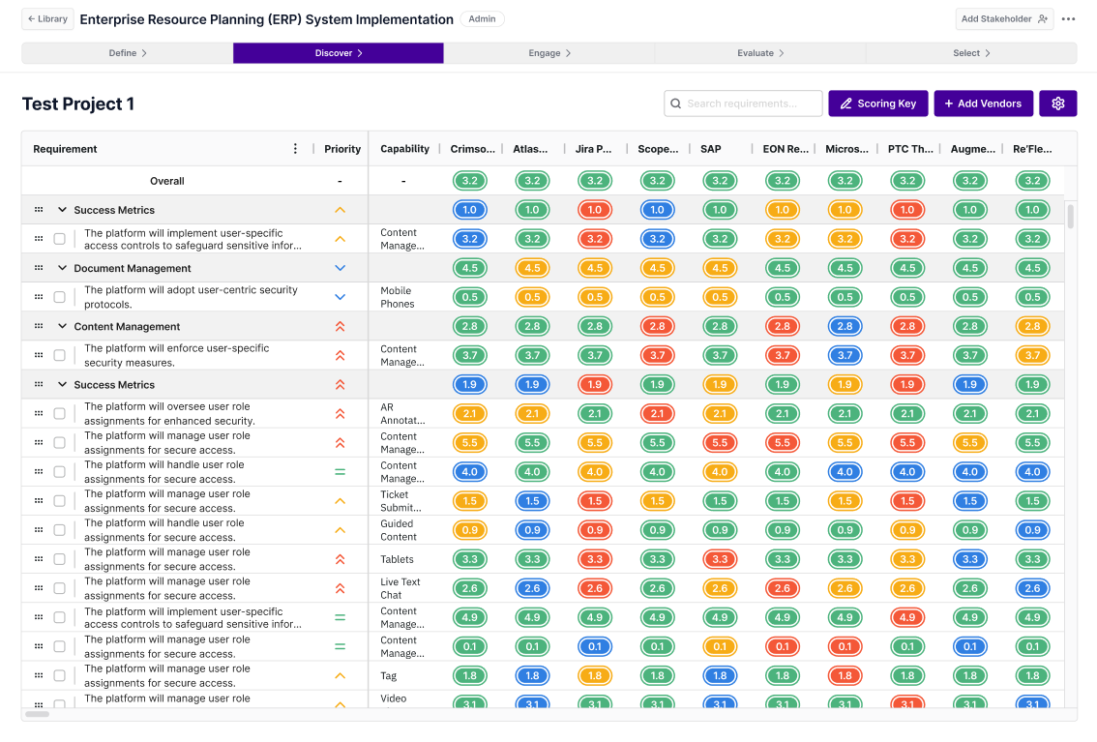Click the three-dot more options icon
The height and width of the screenshot is (742, 1097).
[1068, 19]
